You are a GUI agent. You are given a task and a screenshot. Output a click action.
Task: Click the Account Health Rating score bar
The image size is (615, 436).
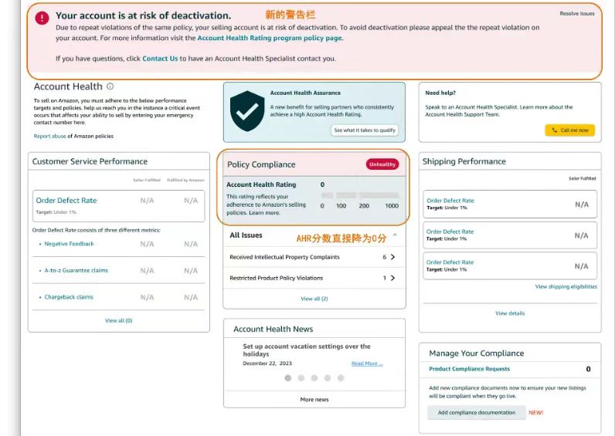(x=360, y=195)
